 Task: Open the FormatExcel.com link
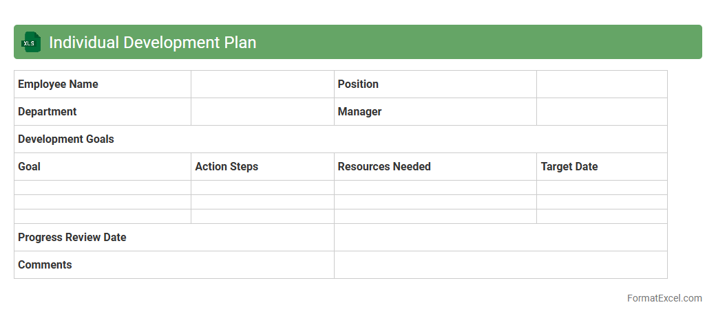pos(664,298)
